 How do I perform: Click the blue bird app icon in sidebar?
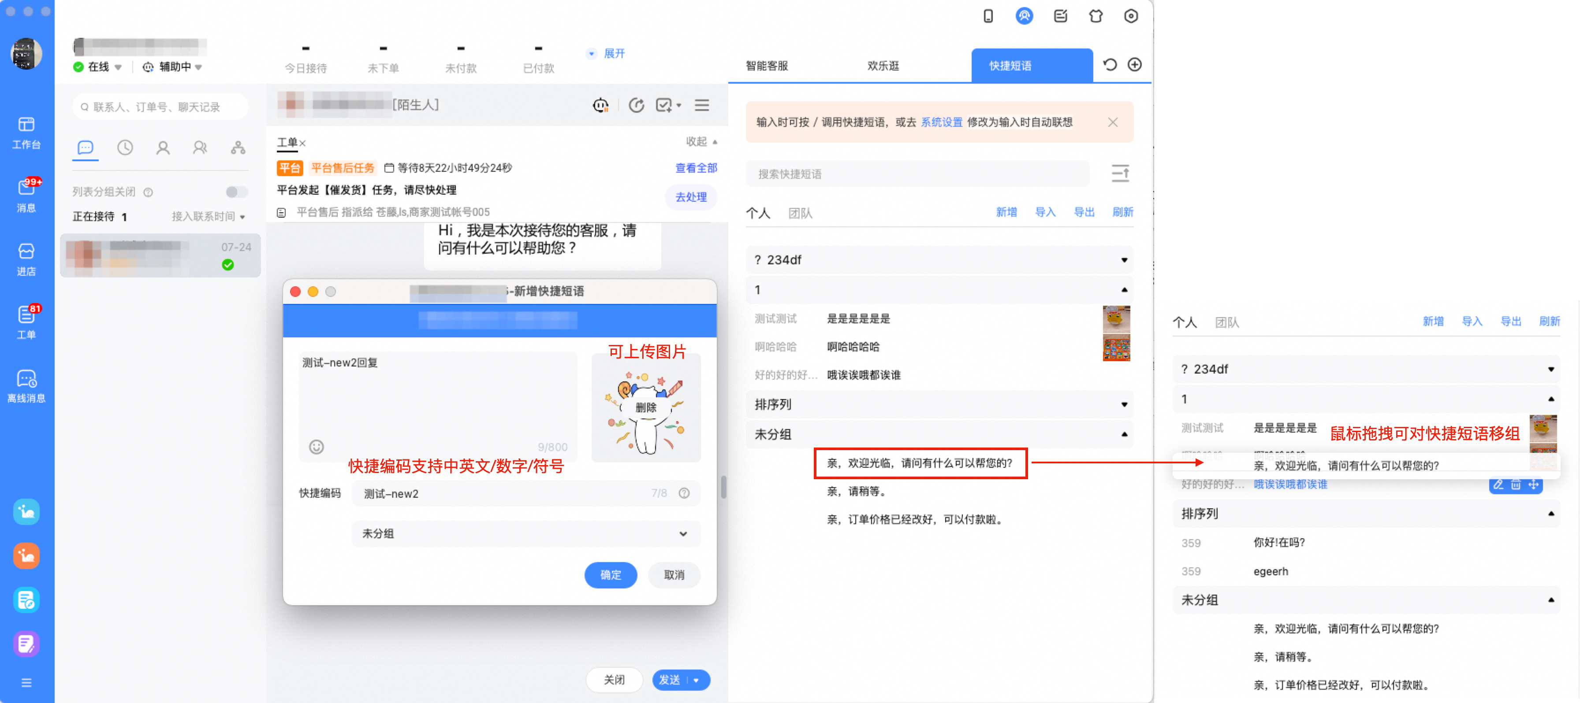click(26, 511)
